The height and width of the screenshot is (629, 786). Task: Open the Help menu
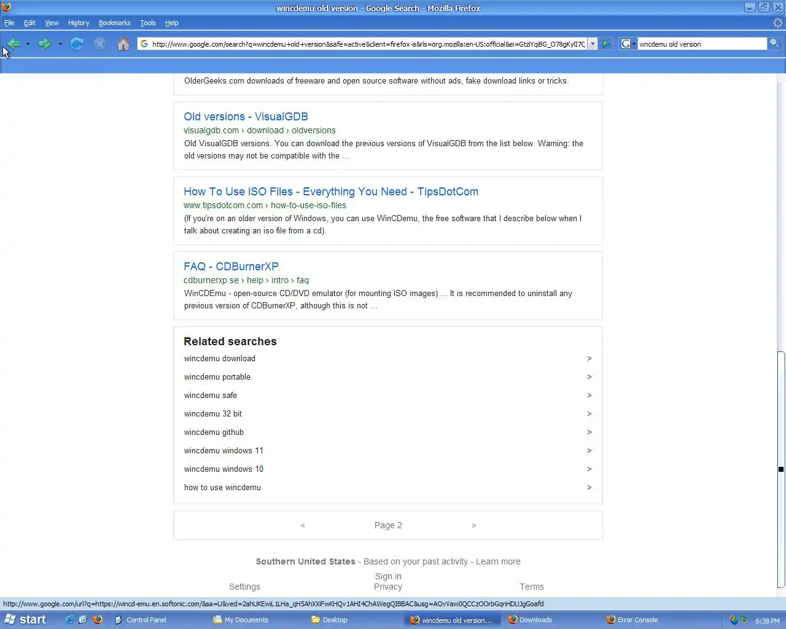172,23
